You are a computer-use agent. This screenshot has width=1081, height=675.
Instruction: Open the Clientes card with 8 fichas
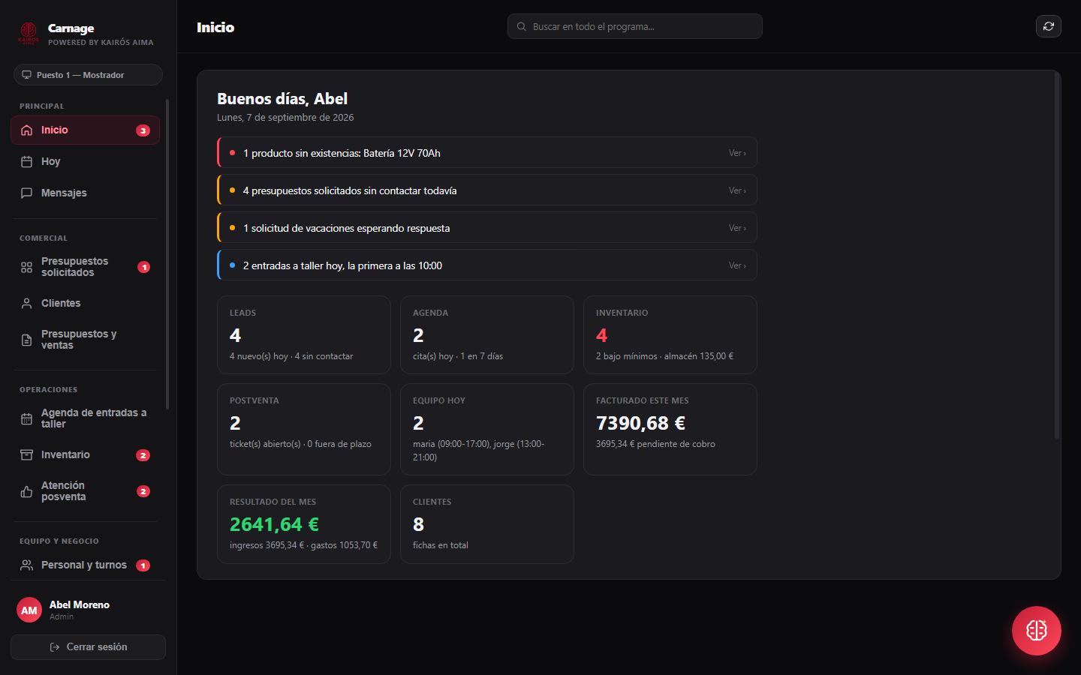pyautogui.click(x=487, y=524)
